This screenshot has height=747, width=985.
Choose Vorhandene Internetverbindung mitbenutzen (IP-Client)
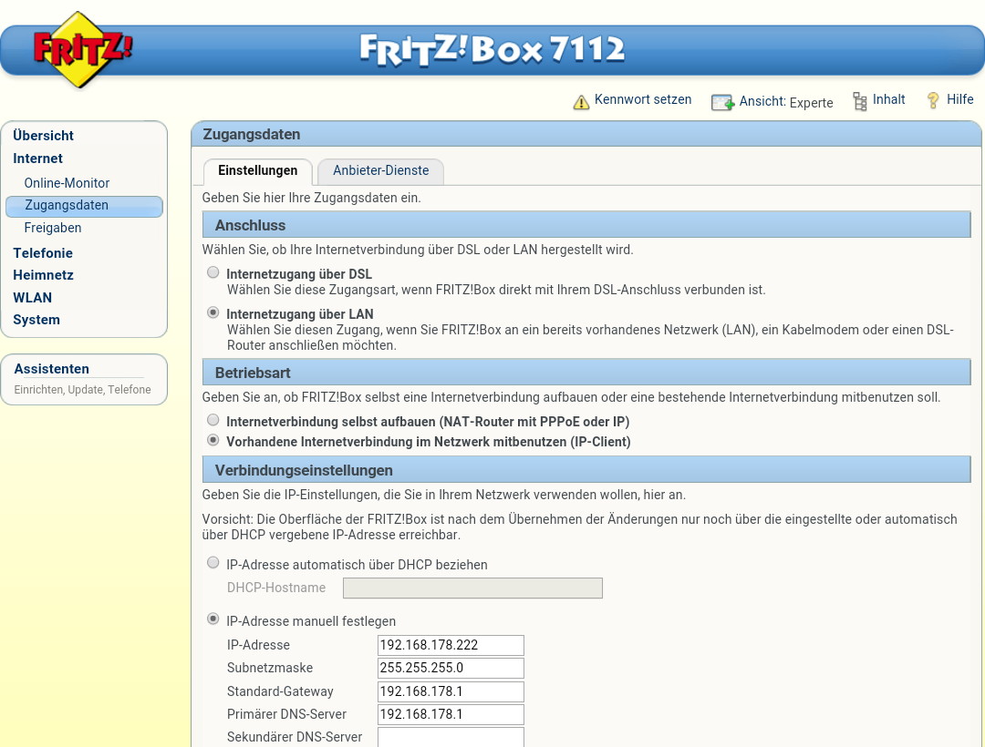[x=213, y=440]
